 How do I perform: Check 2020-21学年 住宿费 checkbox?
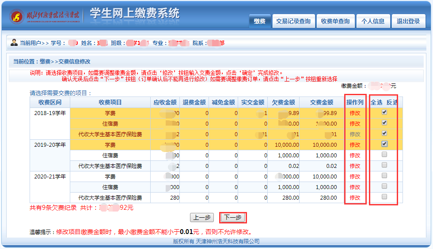coord(384,186)
